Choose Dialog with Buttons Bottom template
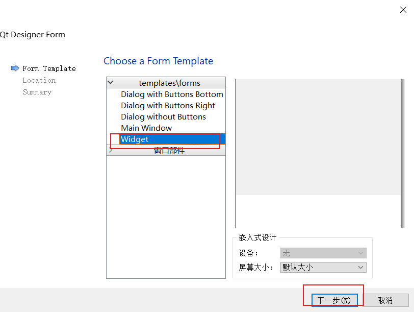The width and height of the screenshot is (414, 312). click(172, 94)
